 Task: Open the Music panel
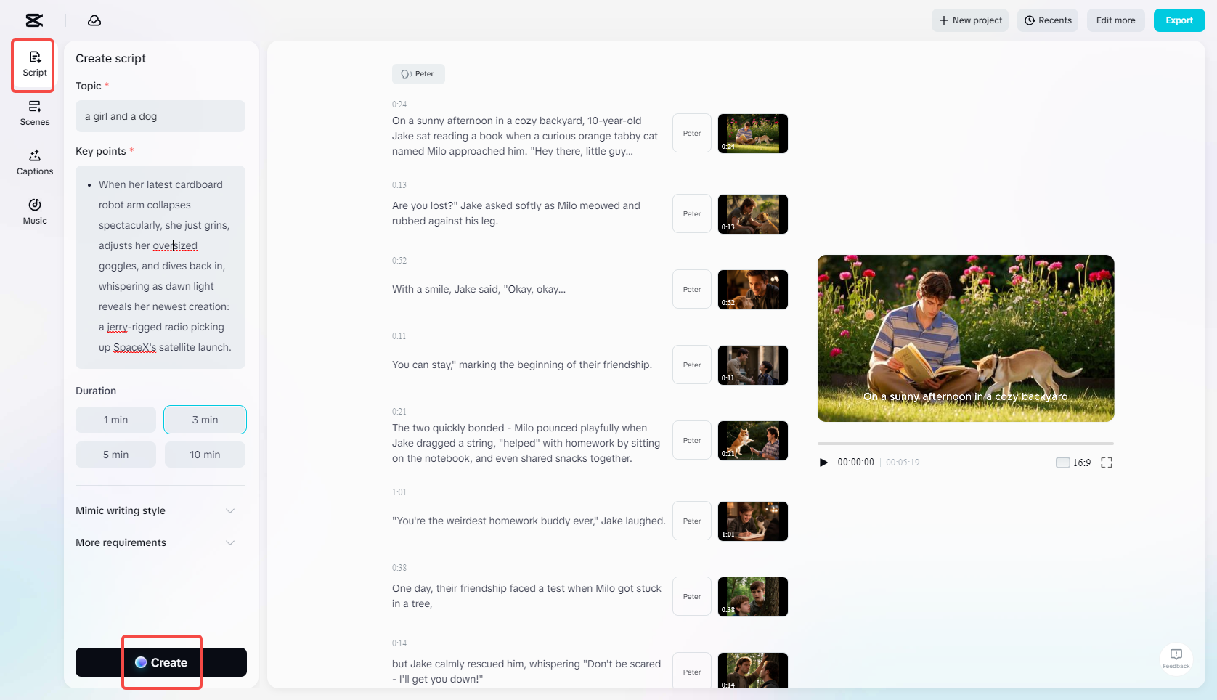pos(33,211)
